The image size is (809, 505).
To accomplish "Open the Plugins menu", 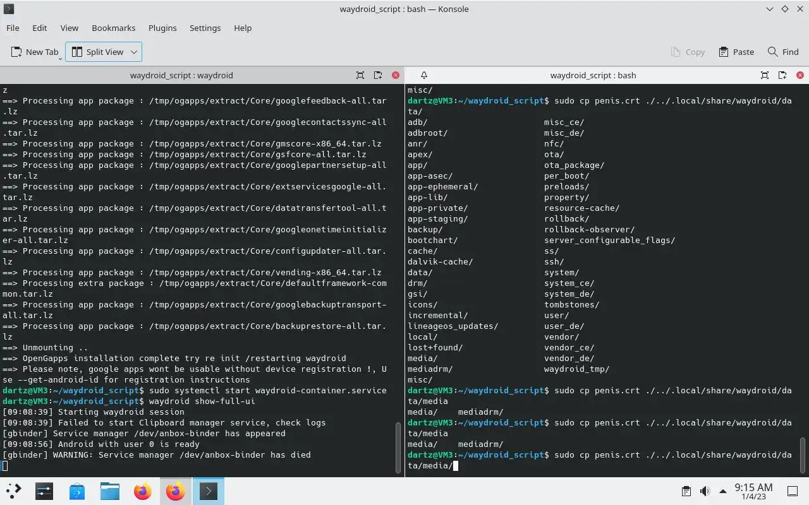I will [162, 28].
